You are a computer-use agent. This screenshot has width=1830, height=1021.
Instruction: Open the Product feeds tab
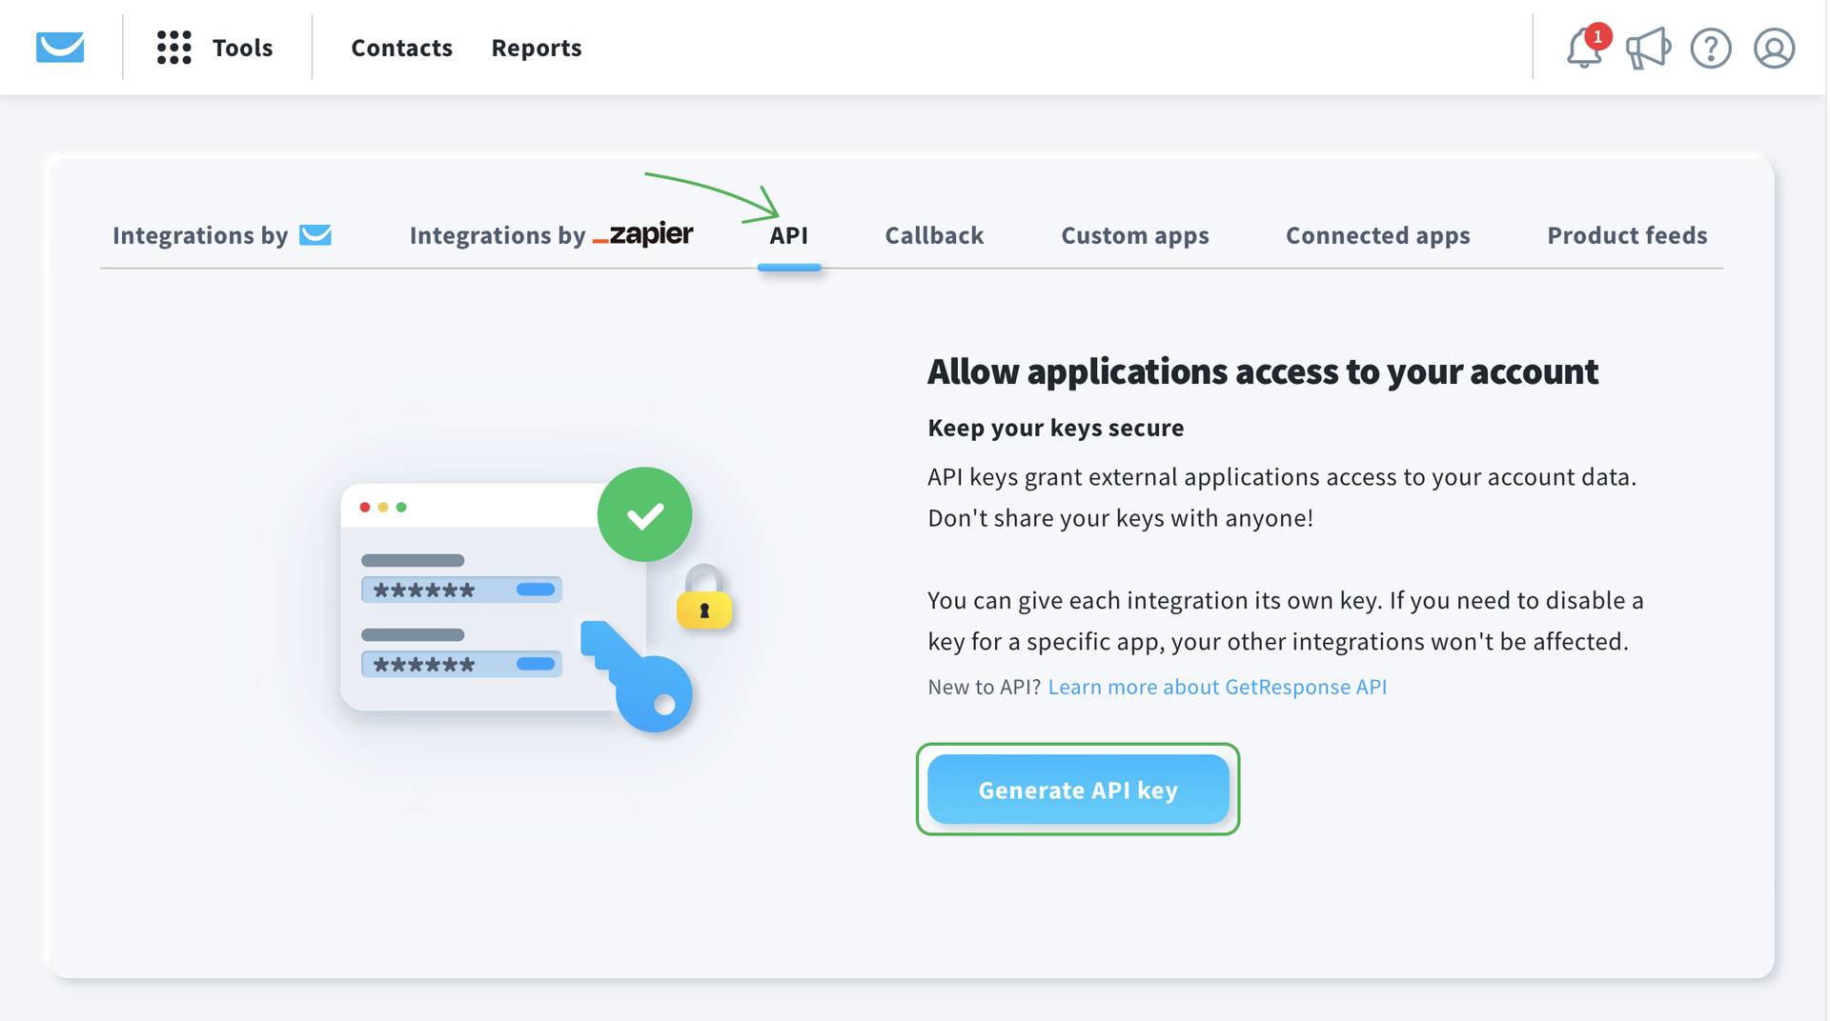tap(1627, 235)
